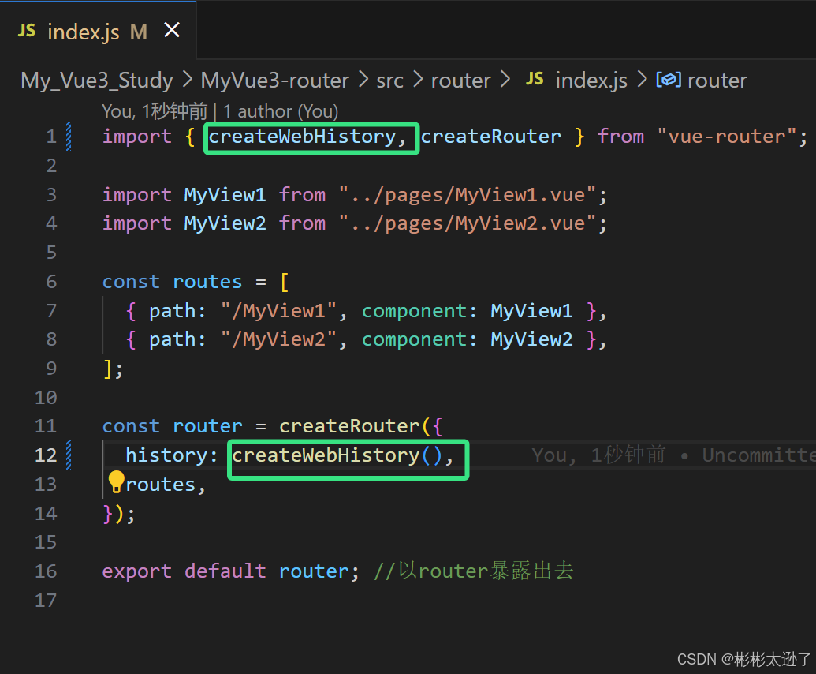Screen dimensions: 816x674
Task: Click line number 12 in gutter
Action: (45, 455)
